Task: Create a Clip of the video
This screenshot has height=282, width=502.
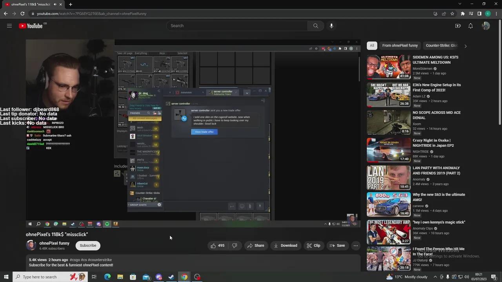Action: (x=313, y=246)
